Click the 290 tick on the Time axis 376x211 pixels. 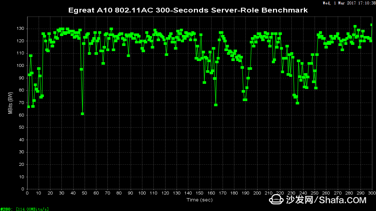361,193
